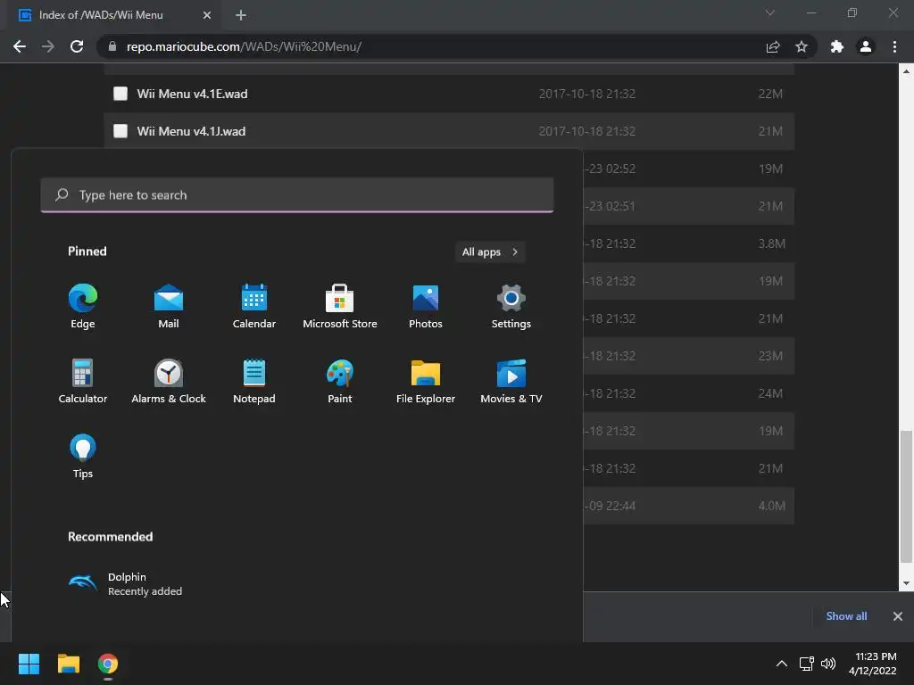Close the downloads bar
This screenshot has height=685, width=914.
[898, 616]
